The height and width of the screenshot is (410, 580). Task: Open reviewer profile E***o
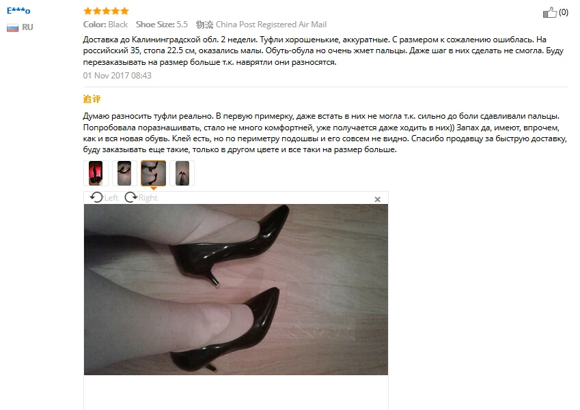pos(18,11)
